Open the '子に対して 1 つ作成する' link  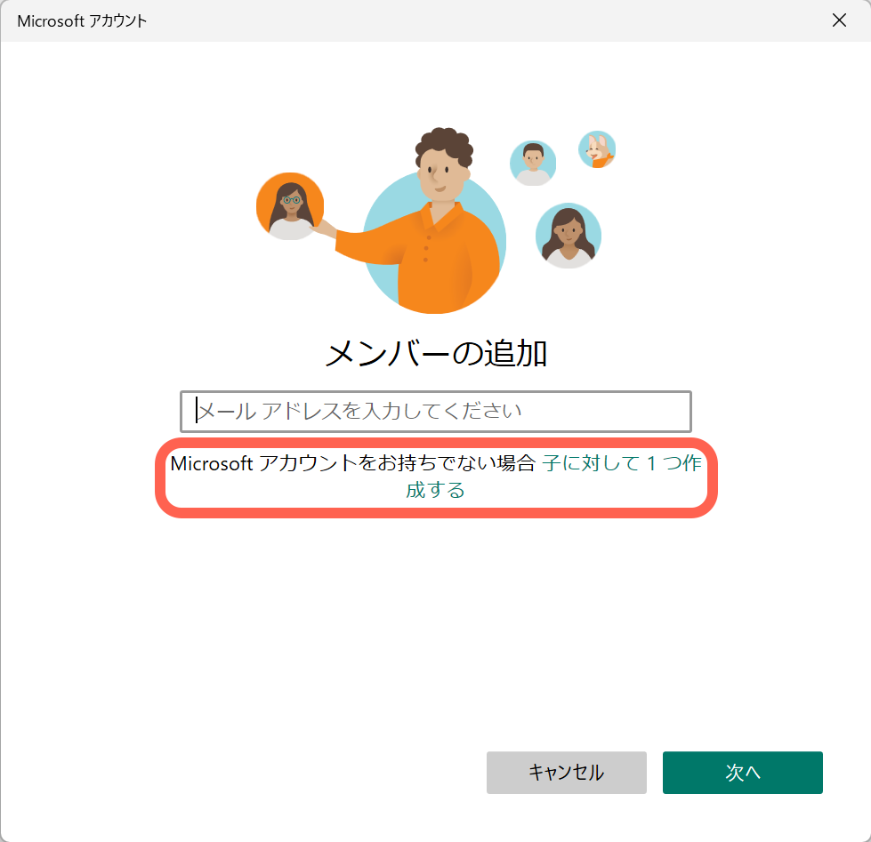point(621,463)
